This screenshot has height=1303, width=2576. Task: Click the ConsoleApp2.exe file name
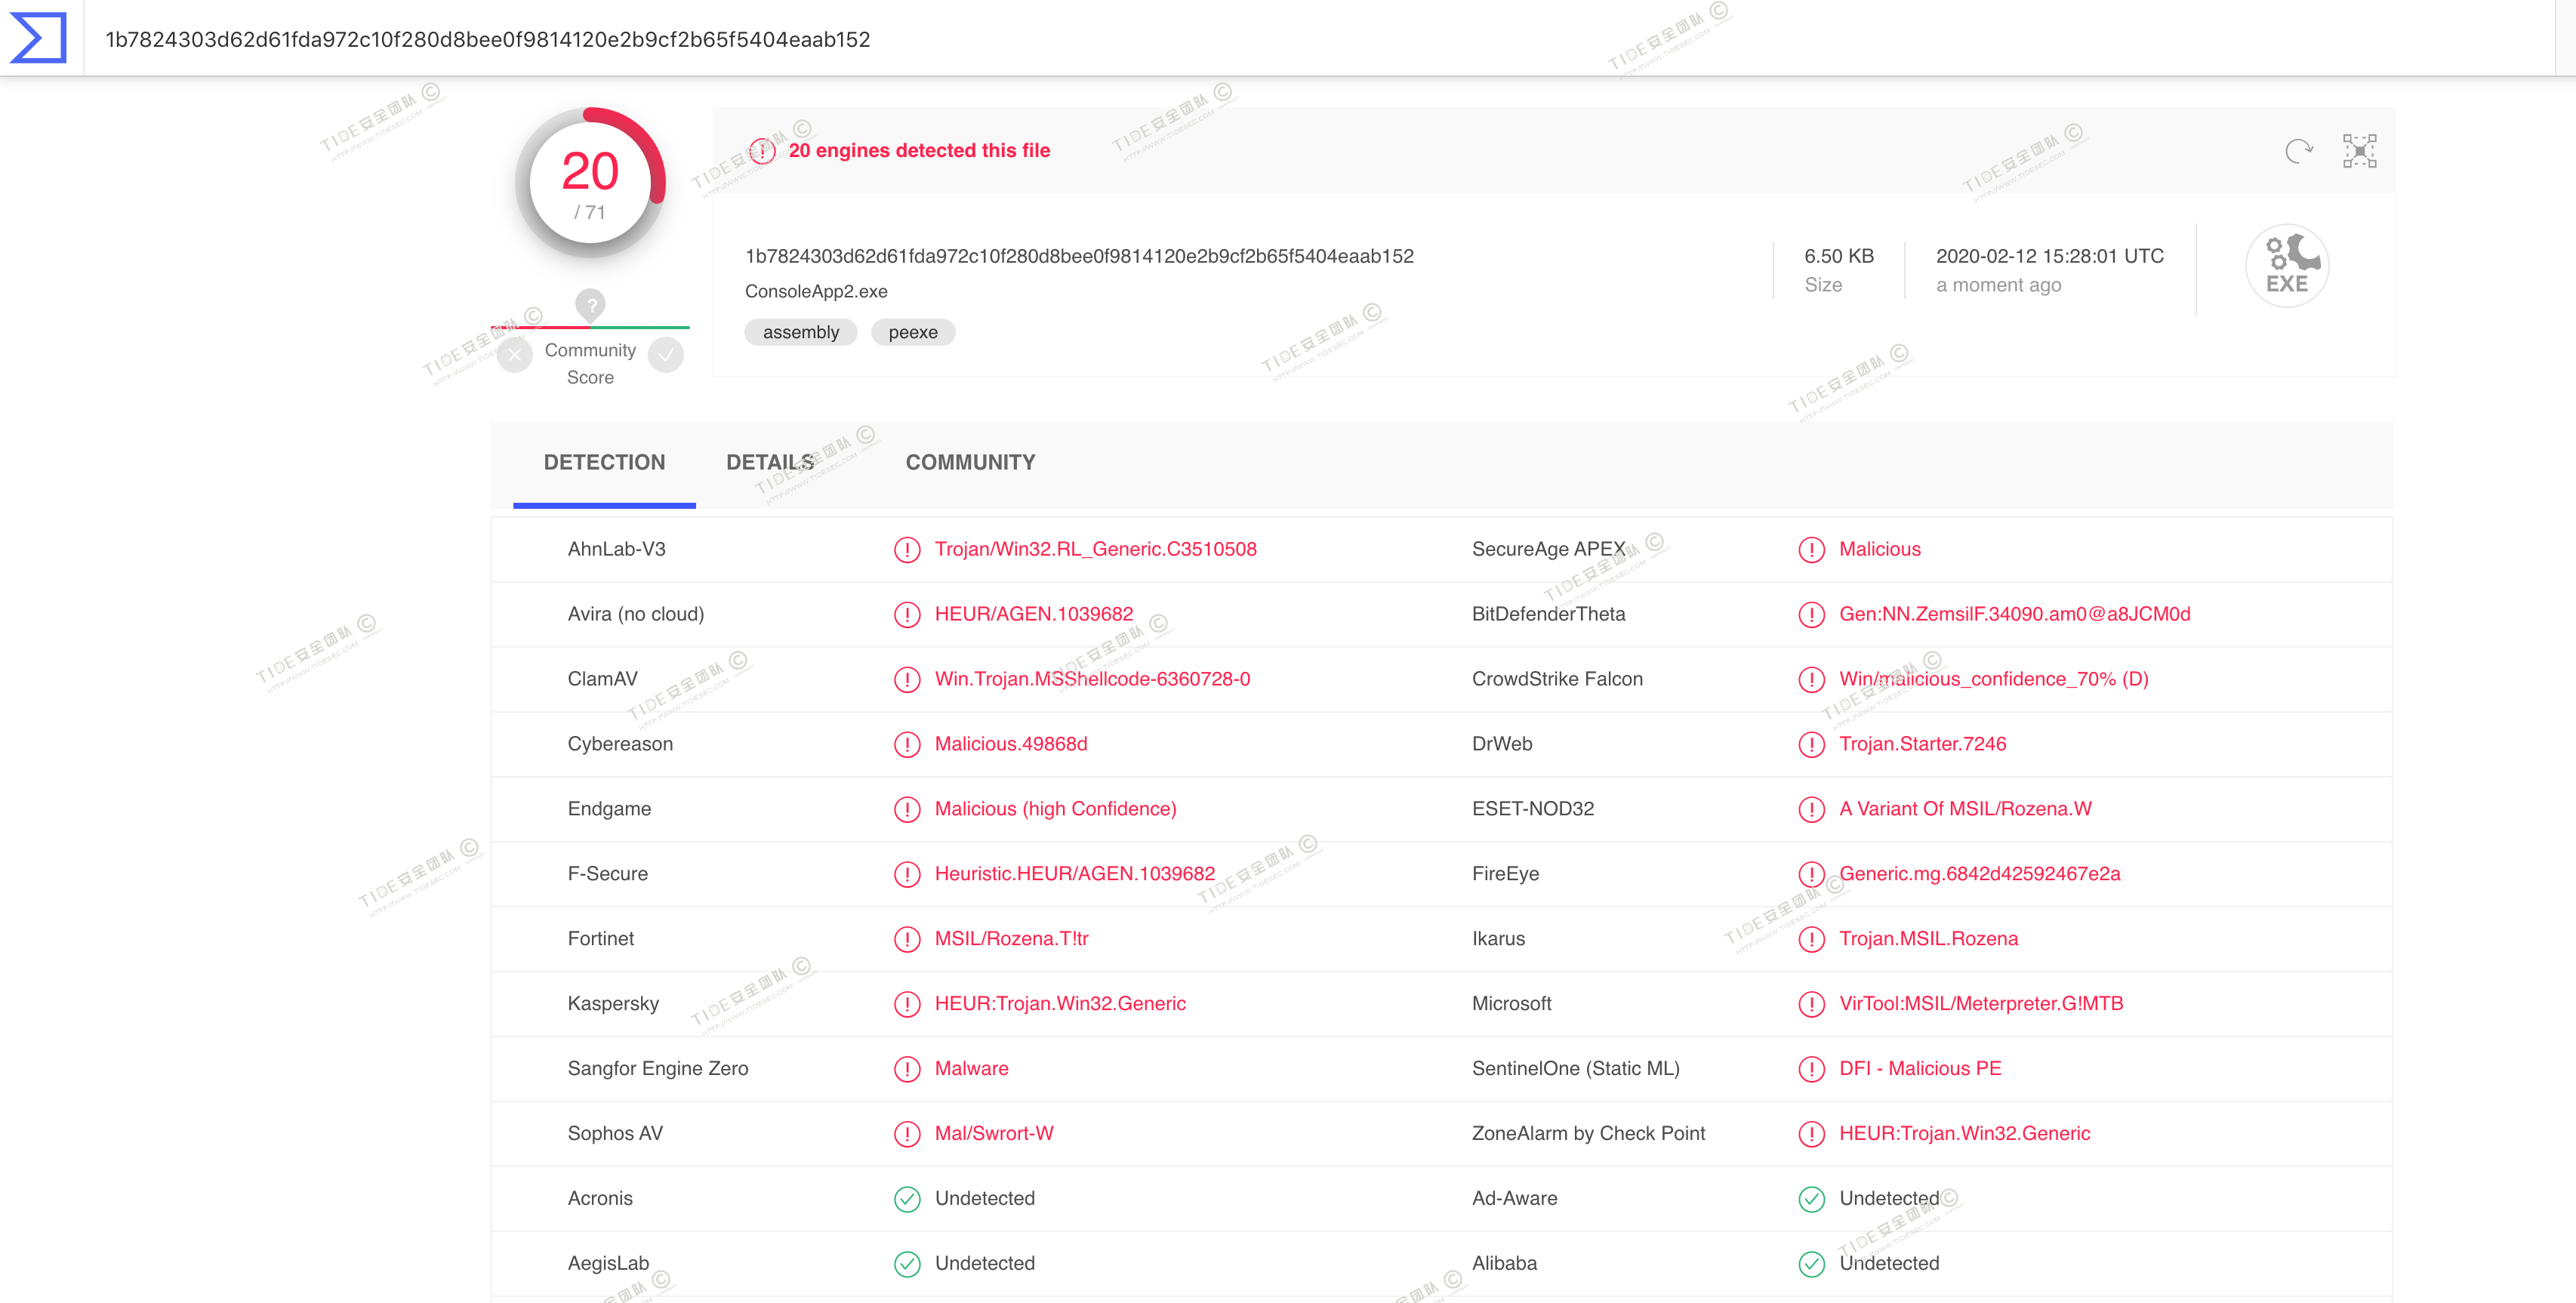tap(816, 291)
